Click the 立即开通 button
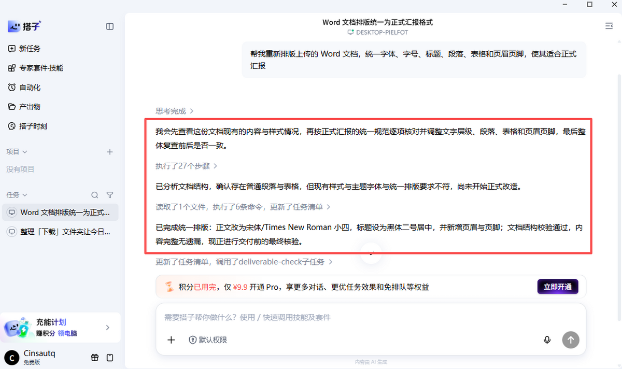 tap(558, 287)
